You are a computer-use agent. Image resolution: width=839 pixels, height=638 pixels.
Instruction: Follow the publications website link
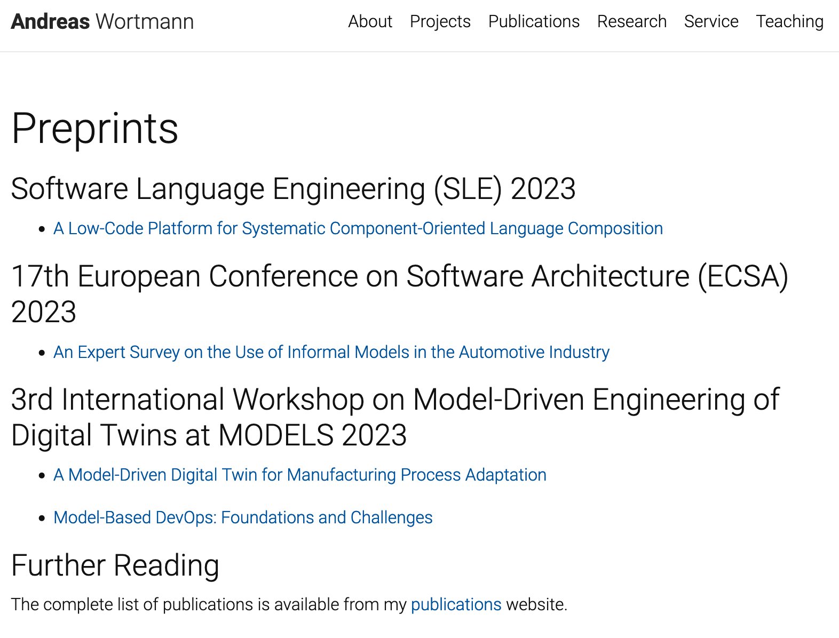(456, 604)
